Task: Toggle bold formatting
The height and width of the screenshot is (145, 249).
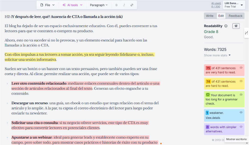Action: [116, 5]
